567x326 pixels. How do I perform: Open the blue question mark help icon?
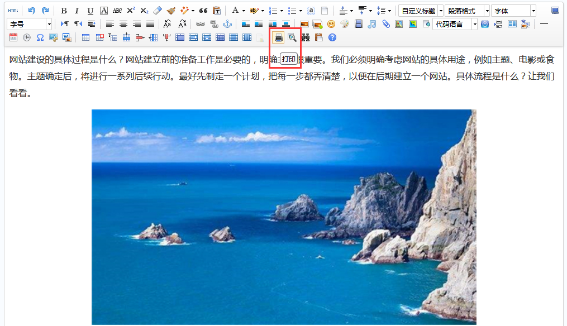tap(332, 37)
